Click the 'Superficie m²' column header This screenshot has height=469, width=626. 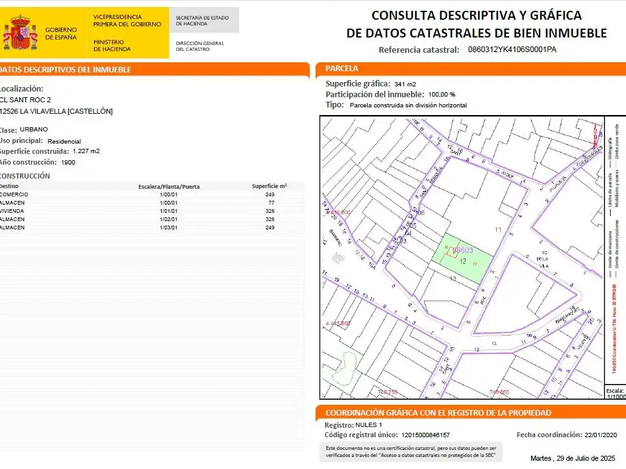point(270,186)
